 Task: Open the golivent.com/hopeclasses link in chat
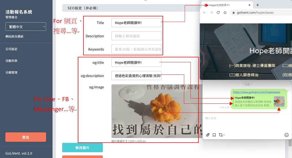257,92
